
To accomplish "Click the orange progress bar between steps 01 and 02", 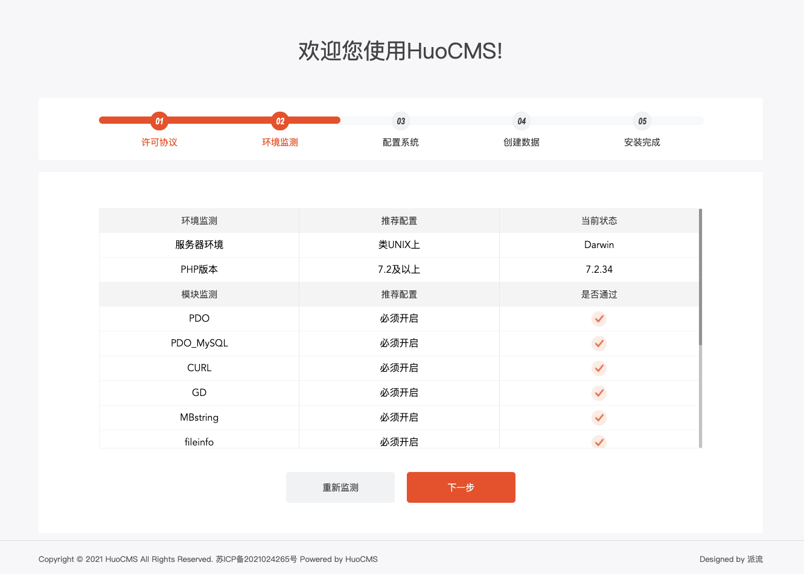I will coord(220,120).
